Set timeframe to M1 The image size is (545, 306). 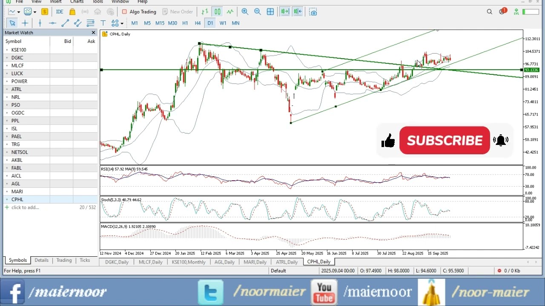point(135,23)
